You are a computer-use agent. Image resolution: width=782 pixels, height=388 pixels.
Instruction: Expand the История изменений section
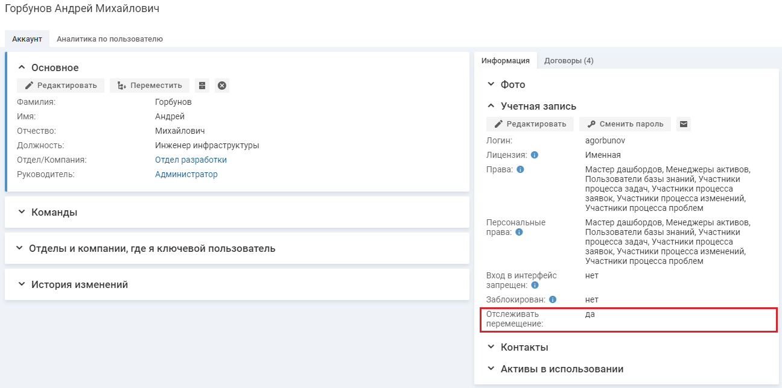click(22, 284)
